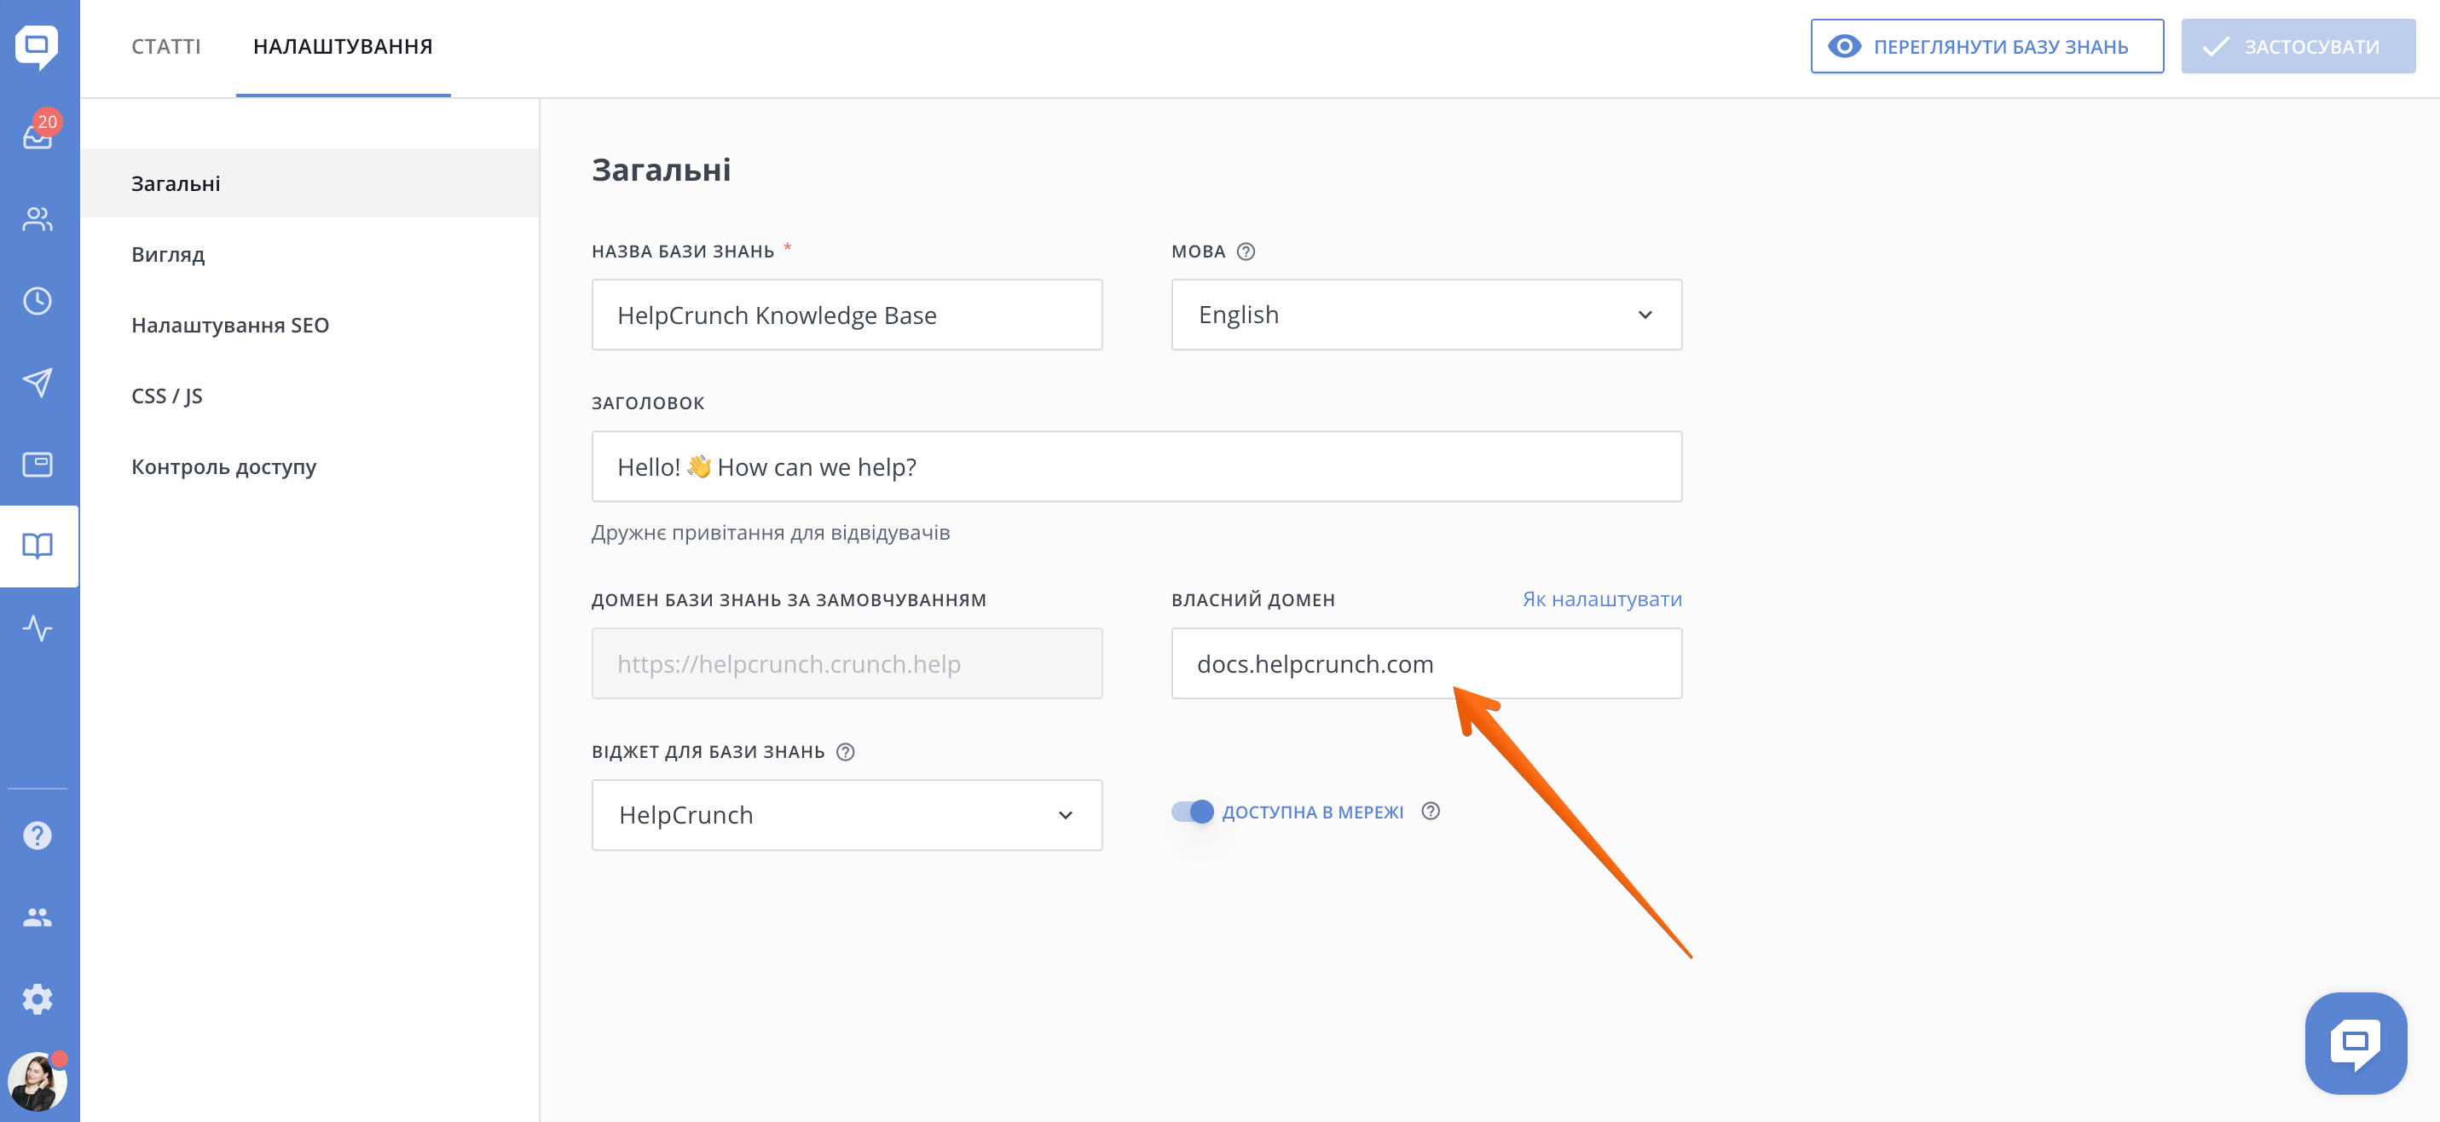Follow the 'Як налаштувати' link
The width and height of the screenshot is (2440, 1122).
[x=1602, y=599]
